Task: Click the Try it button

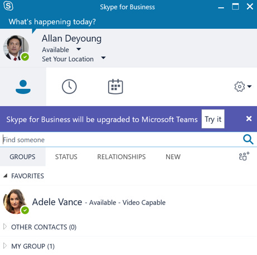Action: pos(213,119)
